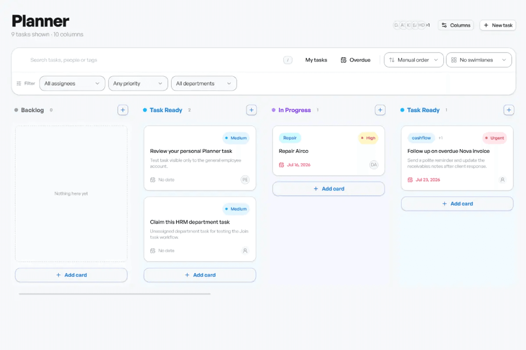The width and height of the screenshot is (526, 350).
Task: Click the High priority badge on Repair Airco
Action: point(368,138)
